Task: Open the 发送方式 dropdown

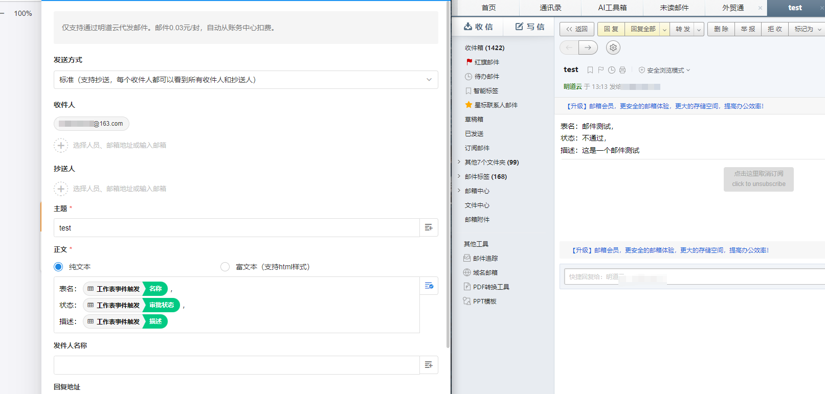Action: (x=246, y=80)
